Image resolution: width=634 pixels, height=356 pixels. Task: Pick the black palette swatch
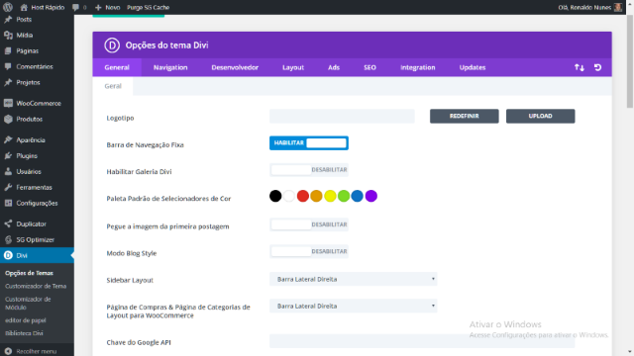(275, 196)
